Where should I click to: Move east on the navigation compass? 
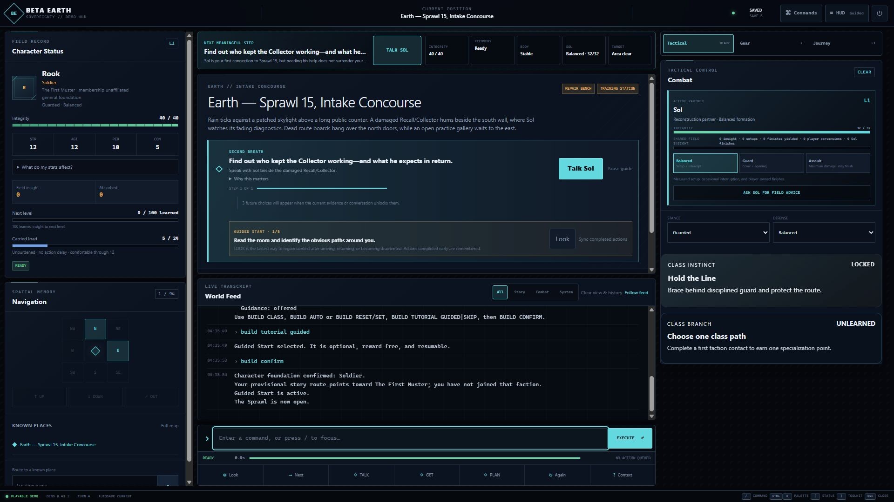pos(118,350)
